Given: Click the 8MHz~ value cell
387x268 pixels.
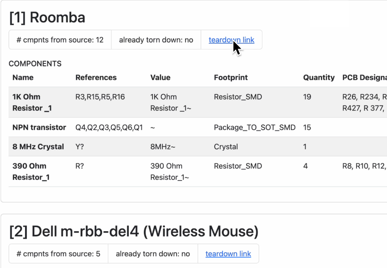Looking at the screenshot, I should [x=163, y=147].
